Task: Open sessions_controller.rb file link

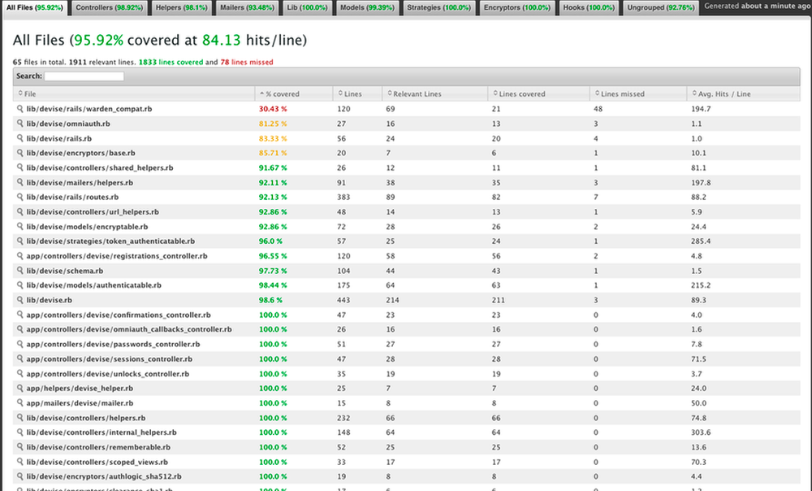Action: [110, 358]
